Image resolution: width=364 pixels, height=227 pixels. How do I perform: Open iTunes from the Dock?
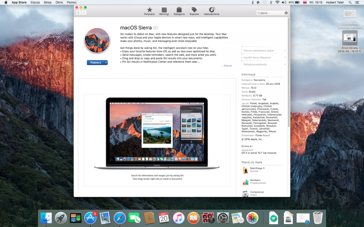179,218
